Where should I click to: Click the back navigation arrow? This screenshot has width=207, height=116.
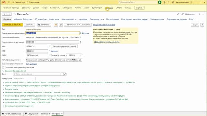(x=5, y=14)
